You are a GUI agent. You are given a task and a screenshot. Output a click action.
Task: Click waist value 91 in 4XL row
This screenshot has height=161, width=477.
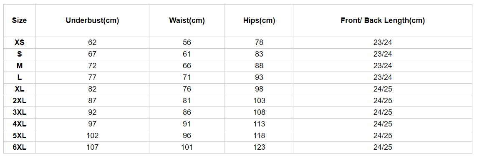[187, 124]
